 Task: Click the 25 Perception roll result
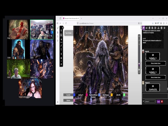tap(153, 87)
